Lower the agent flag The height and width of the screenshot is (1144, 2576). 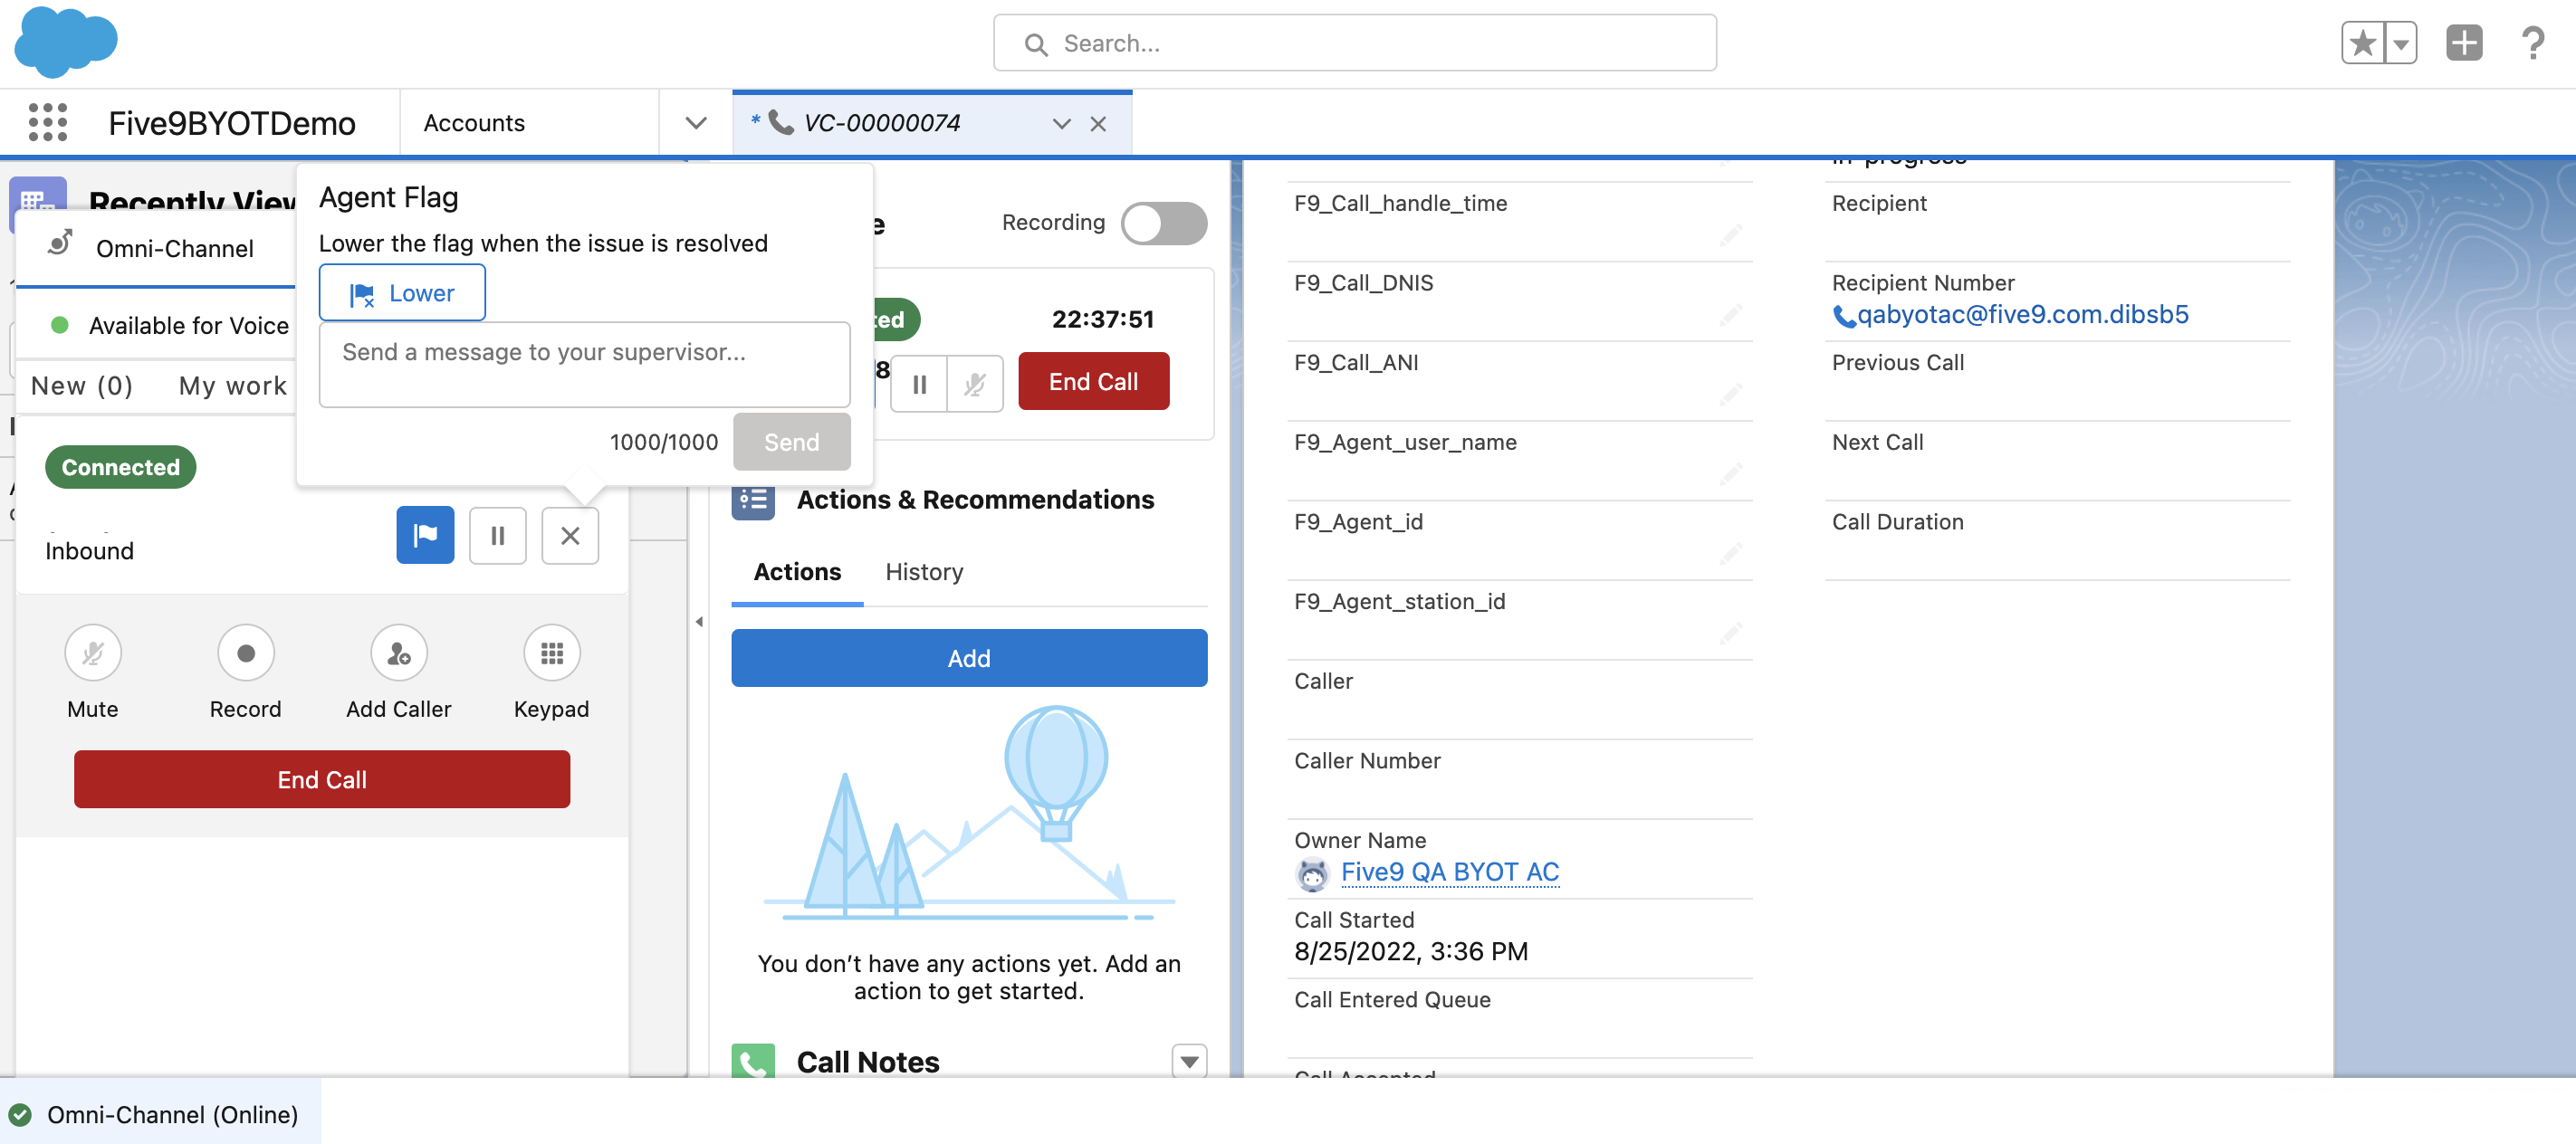402,293
